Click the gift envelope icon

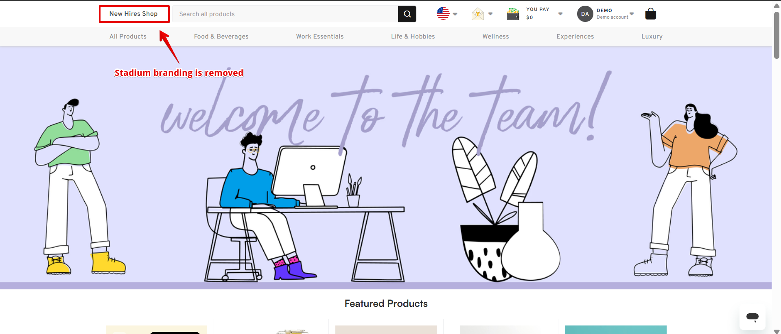[477, 14]
